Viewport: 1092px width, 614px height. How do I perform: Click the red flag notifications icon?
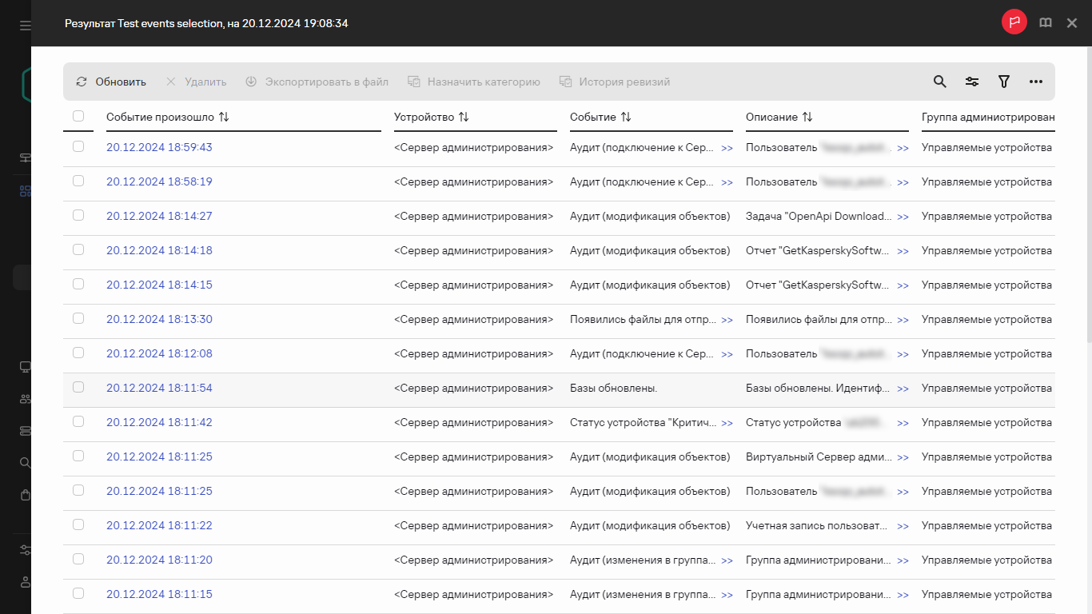(x=1014, y=22)
